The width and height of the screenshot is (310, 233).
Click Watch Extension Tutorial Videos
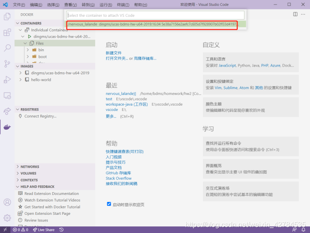[52, 200]
